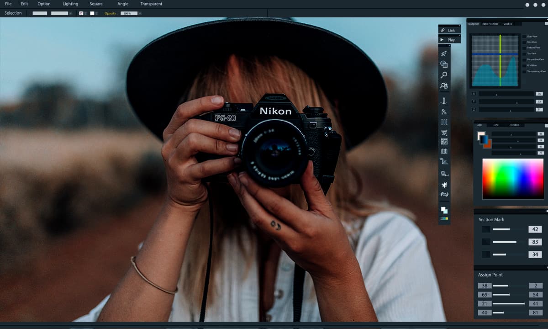Click the Navigator X axis slider
The height and width of the screenshot is (329, 548).
pyautogui.click(x=506, y=94)
